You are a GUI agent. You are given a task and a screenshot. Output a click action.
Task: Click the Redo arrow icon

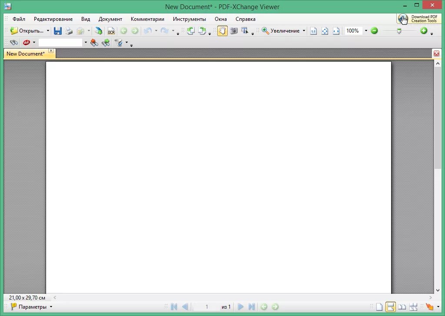pyautogui.click(x=165, y=31)
